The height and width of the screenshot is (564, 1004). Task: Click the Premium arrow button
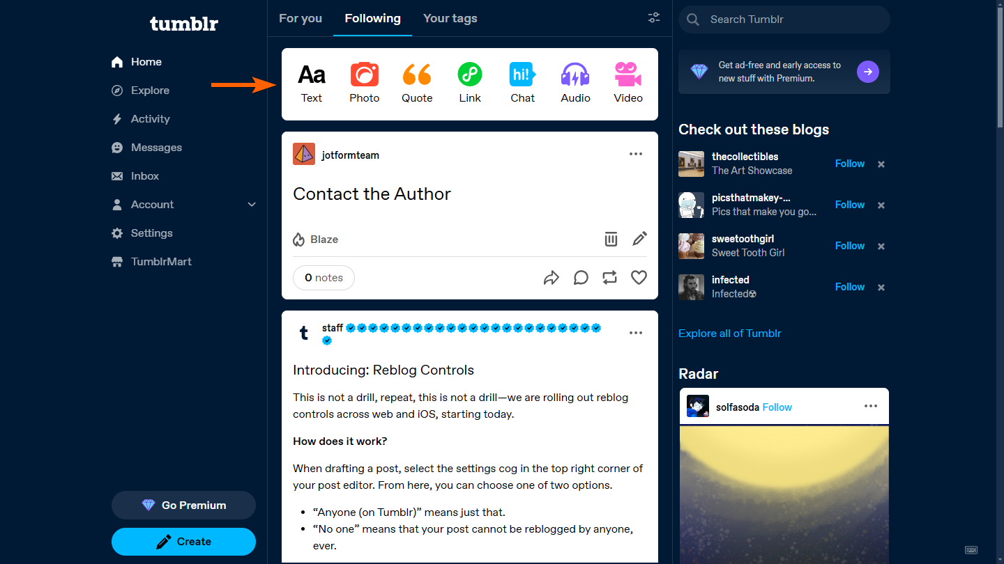click(x=868, y=72)
